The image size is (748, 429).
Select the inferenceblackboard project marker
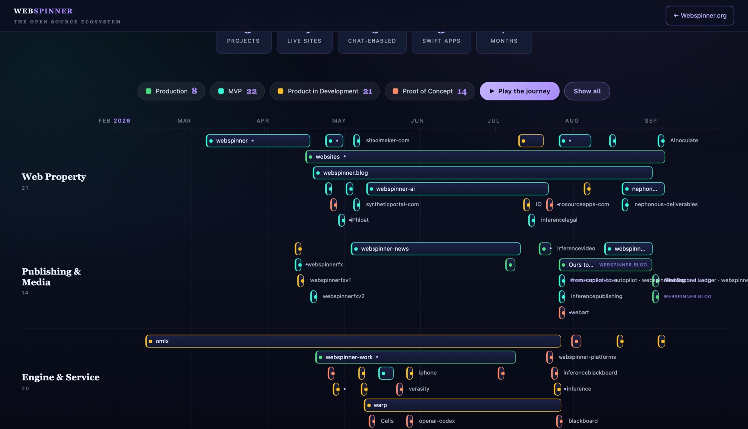click(x=555, y=373)
